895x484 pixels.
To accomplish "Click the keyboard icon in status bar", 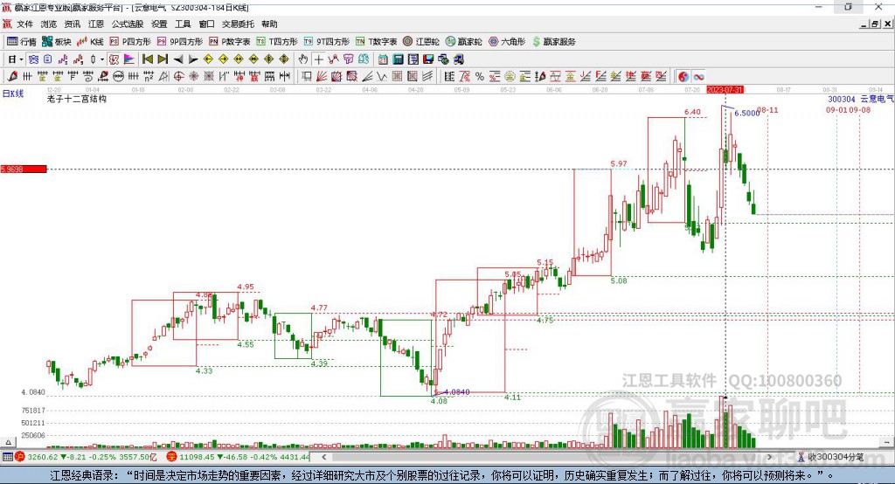I will click(7, 457).
